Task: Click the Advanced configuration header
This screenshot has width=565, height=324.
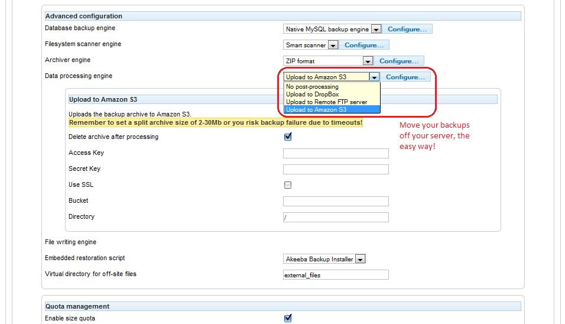Action: tap(283, 16)
